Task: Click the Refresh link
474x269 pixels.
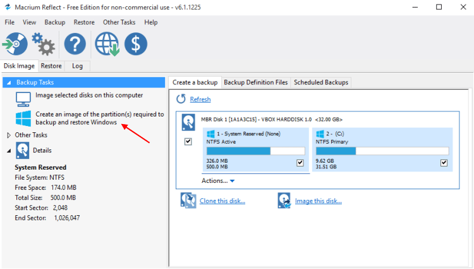Action: coord(200,99)
